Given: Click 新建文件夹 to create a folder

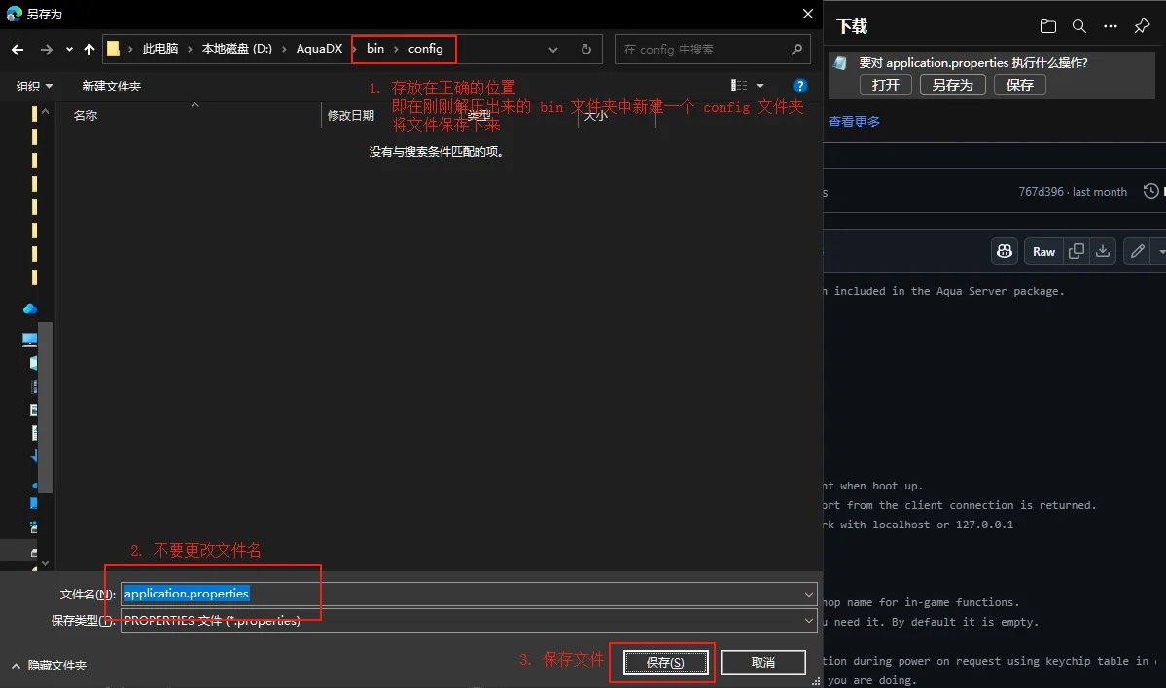Looking at the screenshot, I should tap(111, 86).
